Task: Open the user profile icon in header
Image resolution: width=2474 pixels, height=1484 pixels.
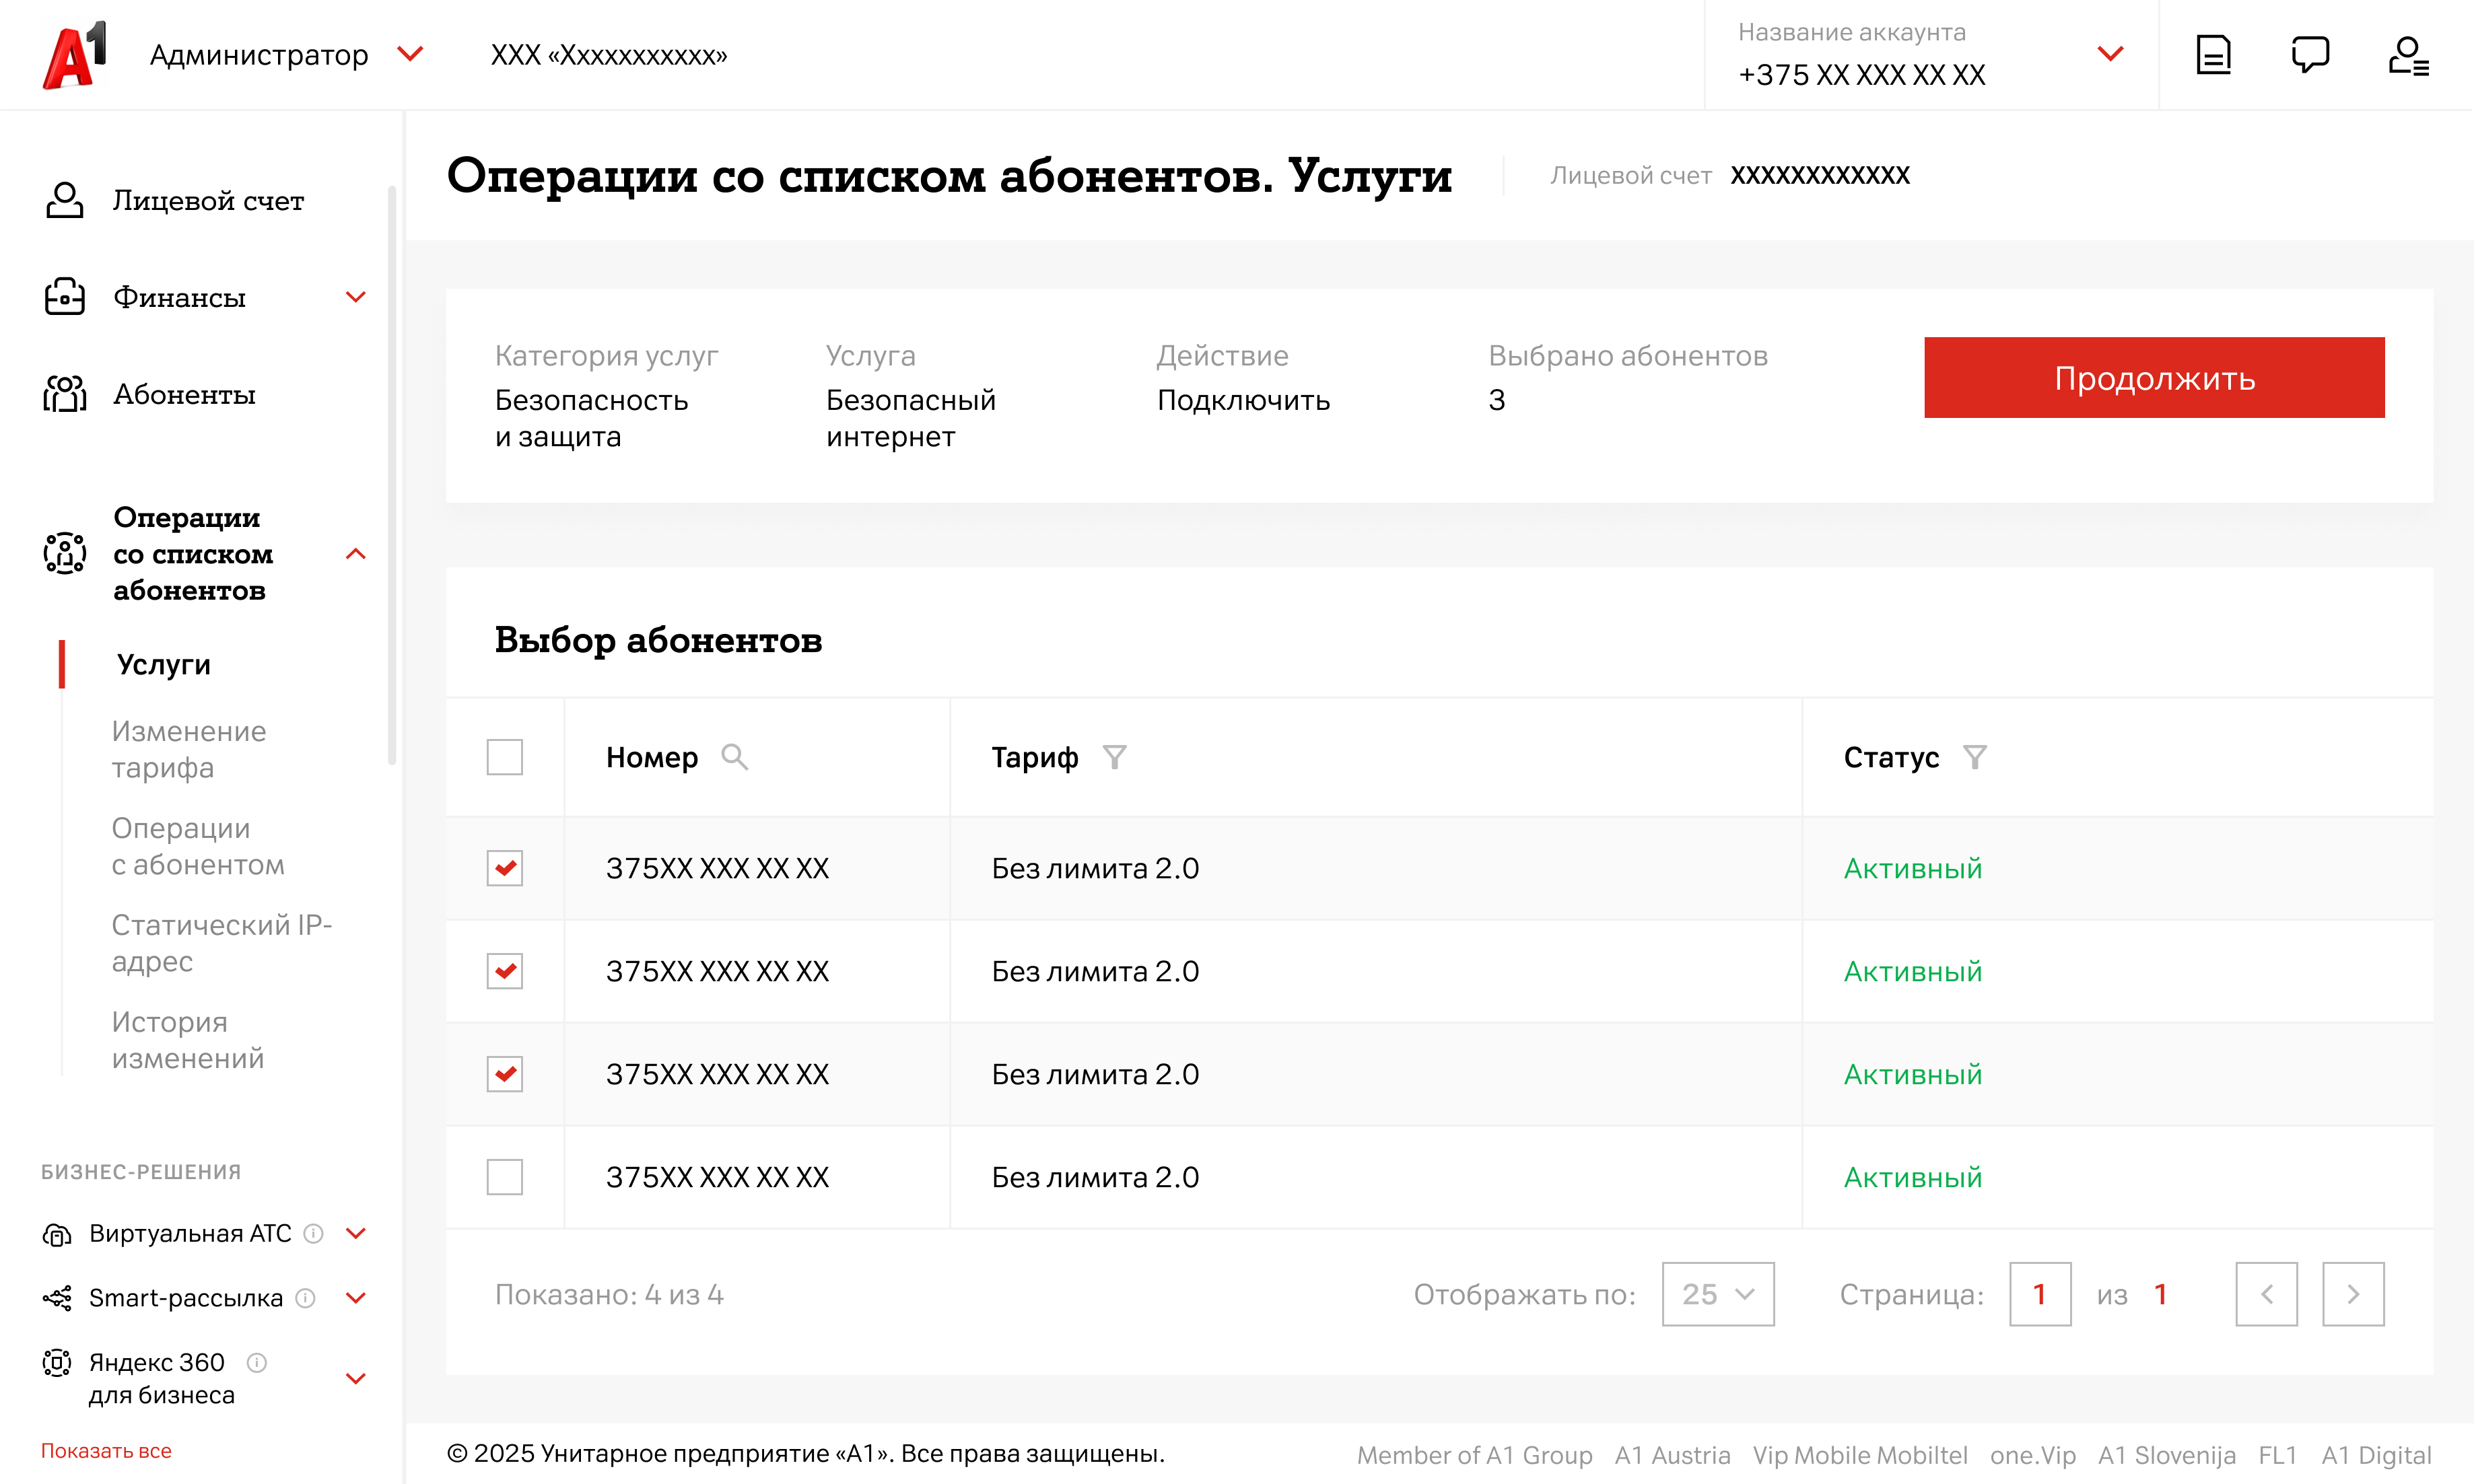Action: tap(2408, 55)
